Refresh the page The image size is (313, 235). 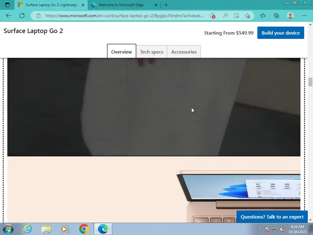22,16
